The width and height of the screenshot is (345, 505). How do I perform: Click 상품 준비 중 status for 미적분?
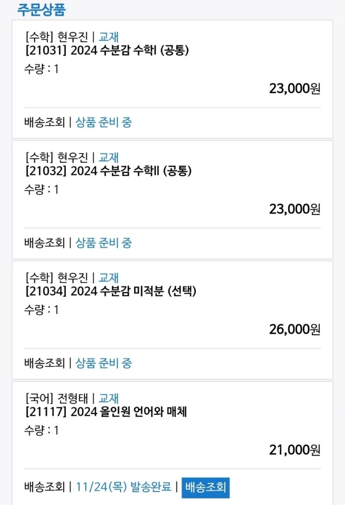104,363
